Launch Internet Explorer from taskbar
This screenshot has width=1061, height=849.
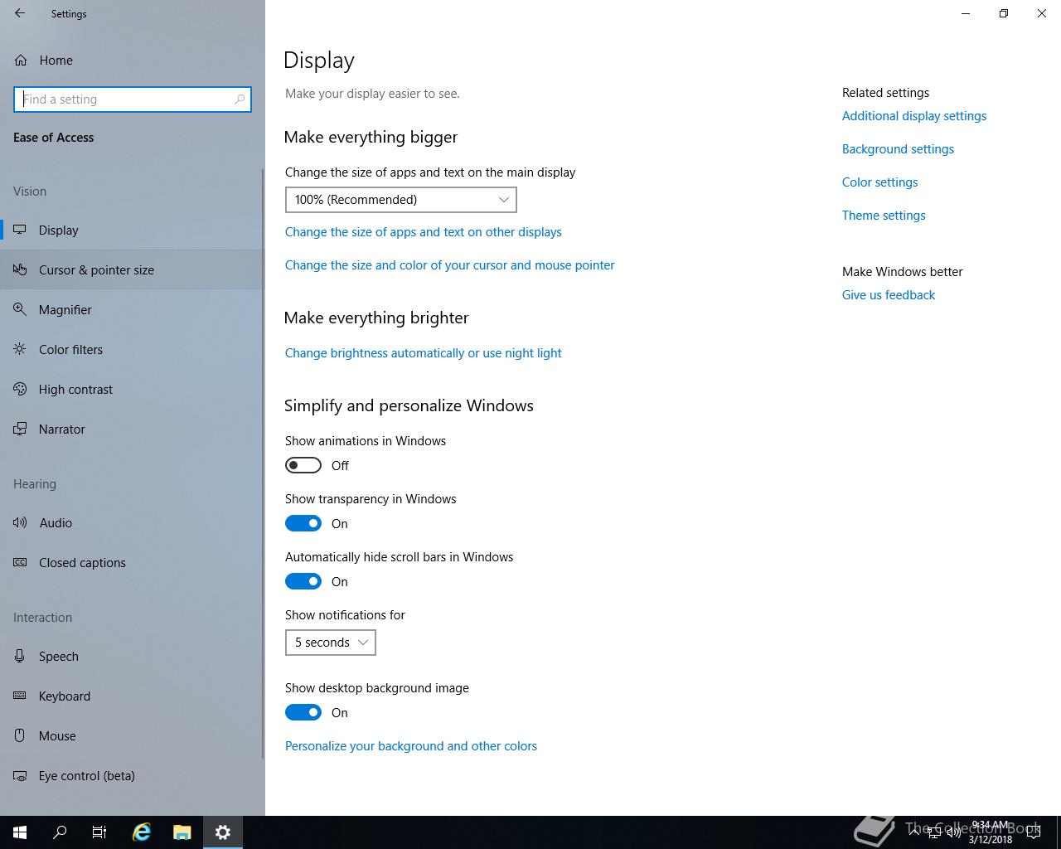[x=142, y=832]
